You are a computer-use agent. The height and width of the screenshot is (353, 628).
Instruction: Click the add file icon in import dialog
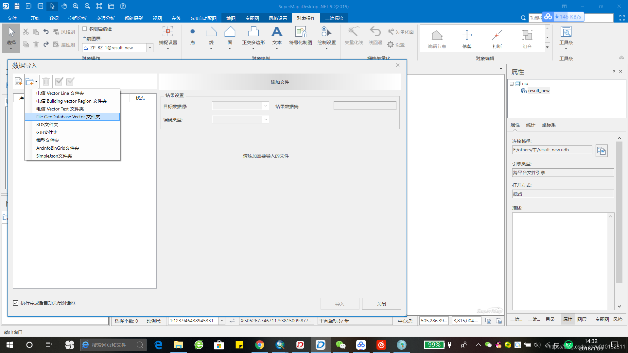(18, 81)
